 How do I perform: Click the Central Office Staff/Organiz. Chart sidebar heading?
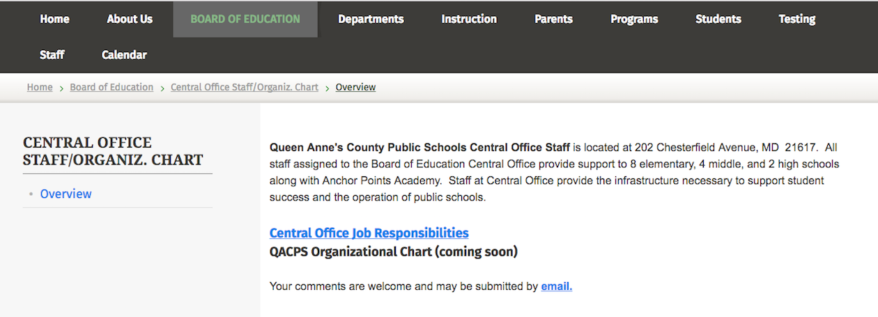(x=113, y=151)
